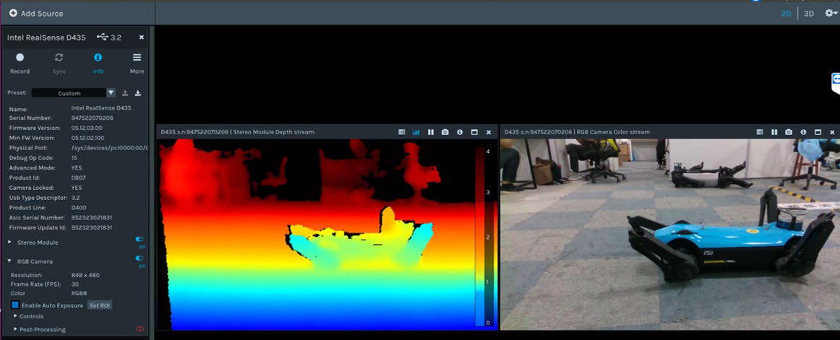Expand the Controls section
Screen dimensions: 840x340
point(15,316)
